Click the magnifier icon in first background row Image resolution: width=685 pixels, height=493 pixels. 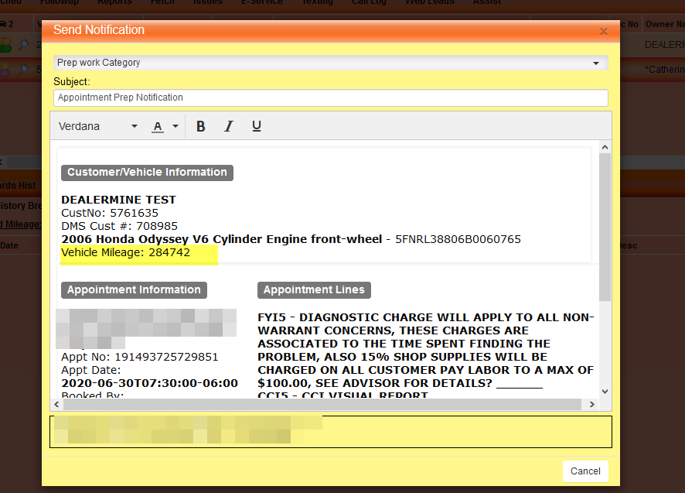point(24,46)
